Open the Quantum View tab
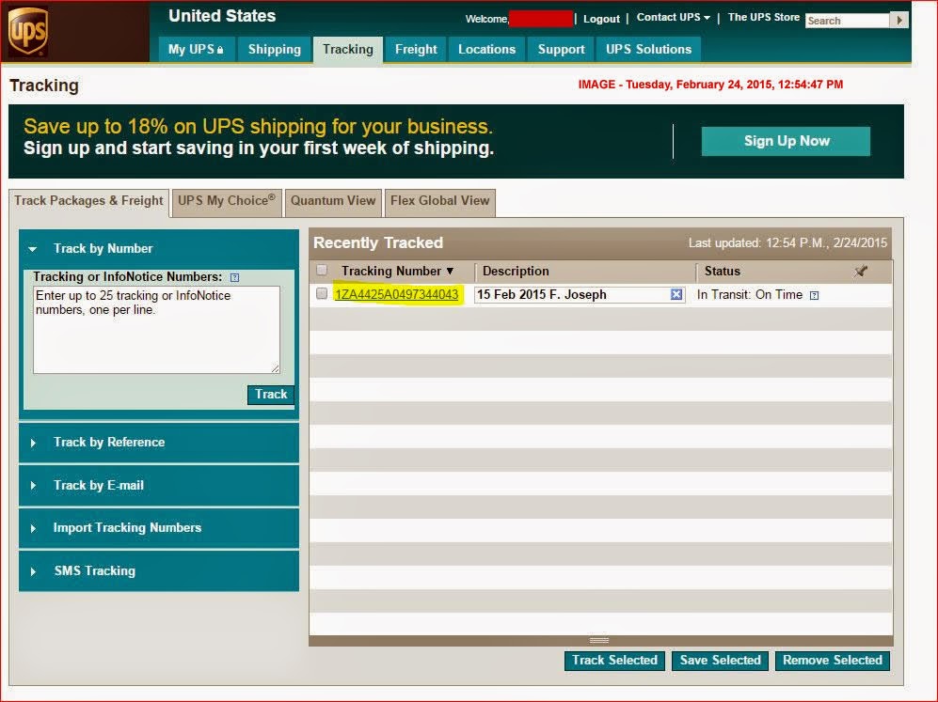This screenshot has width=938, height=702. tap(333, 202)
